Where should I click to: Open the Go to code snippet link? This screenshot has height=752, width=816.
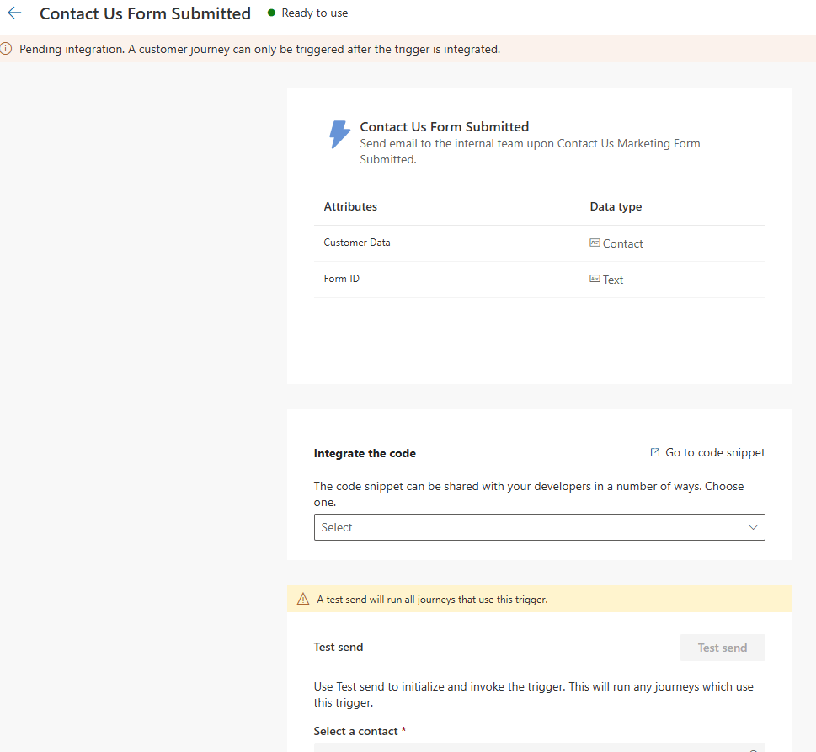[714, 452]
